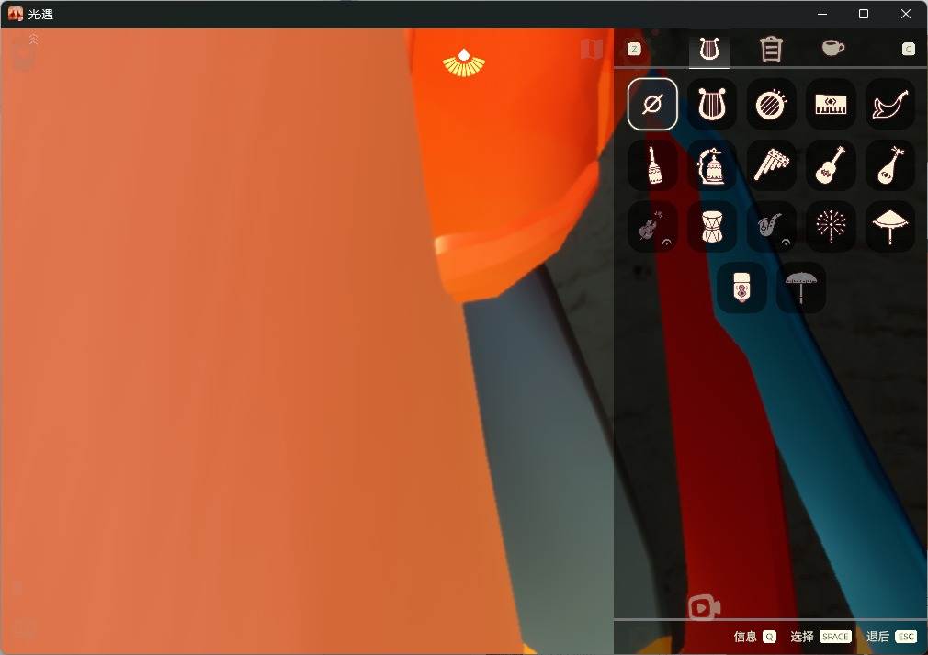Screen dimensions: 928x655
Task: Click the 选择 SPACE select button
Action: click(x=820, y=637)
